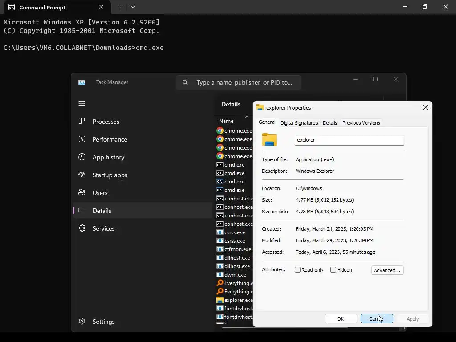Click the dwm.exe process icon
The width and height of the screenshot is (456, 342).
click(x=220, y=274)
